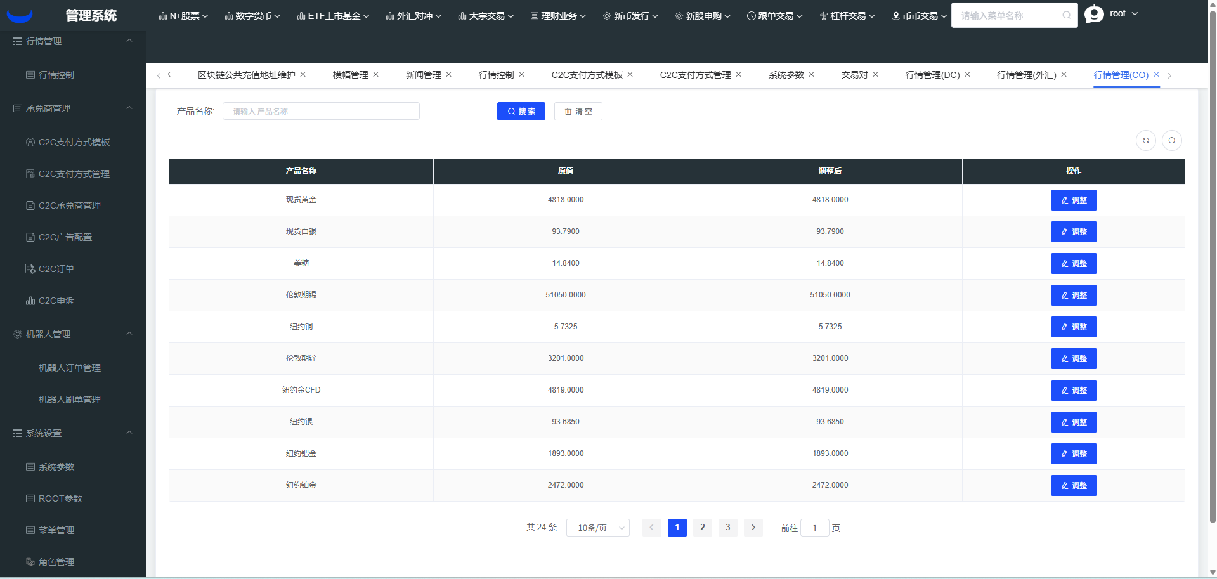This screenshot has width=1217, height=579.
Task: Close the 行情管理(CO) tab
Action: 1156,74
